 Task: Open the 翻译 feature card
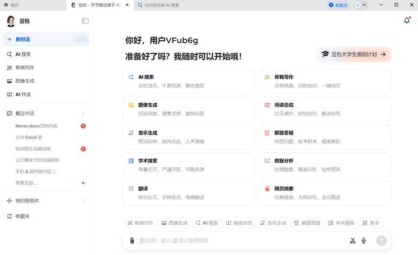click(x=189, y=193)
